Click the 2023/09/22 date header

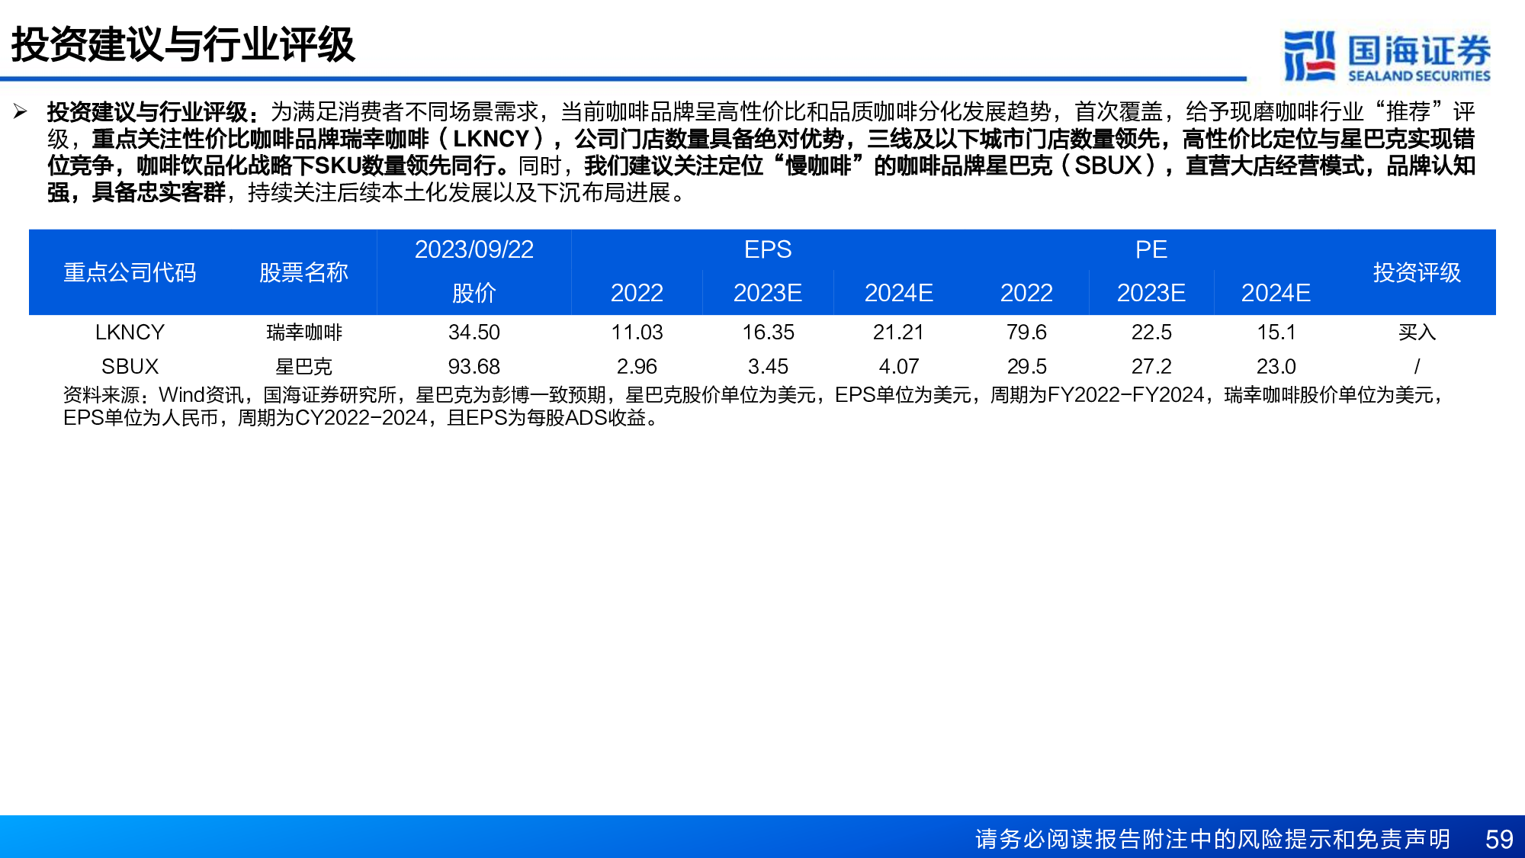click(474, 249)
